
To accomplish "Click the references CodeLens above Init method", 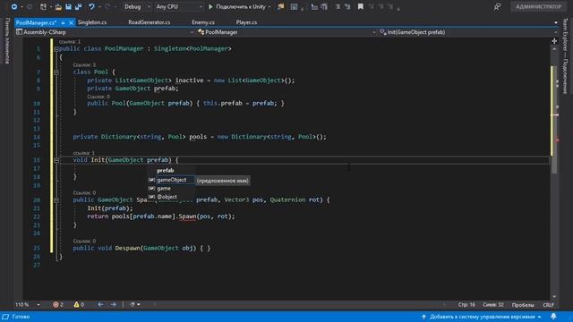I will (83, 153).
